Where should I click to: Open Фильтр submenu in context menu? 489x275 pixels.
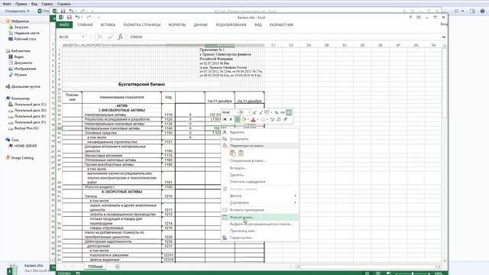tap(260, 196)
